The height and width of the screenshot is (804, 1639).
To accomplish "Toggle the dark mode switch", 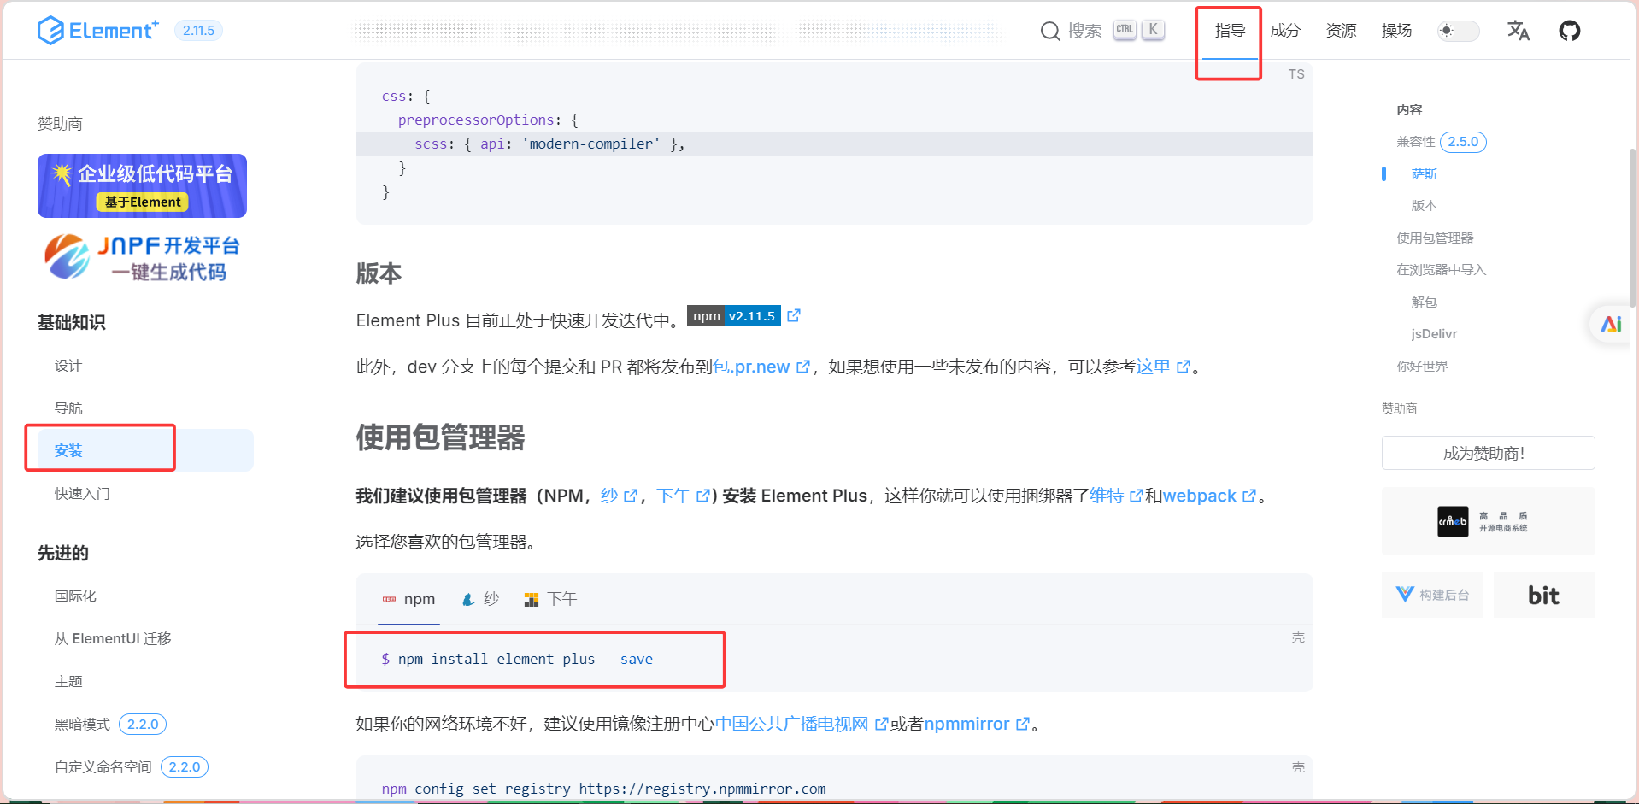I will (1458, 31).
